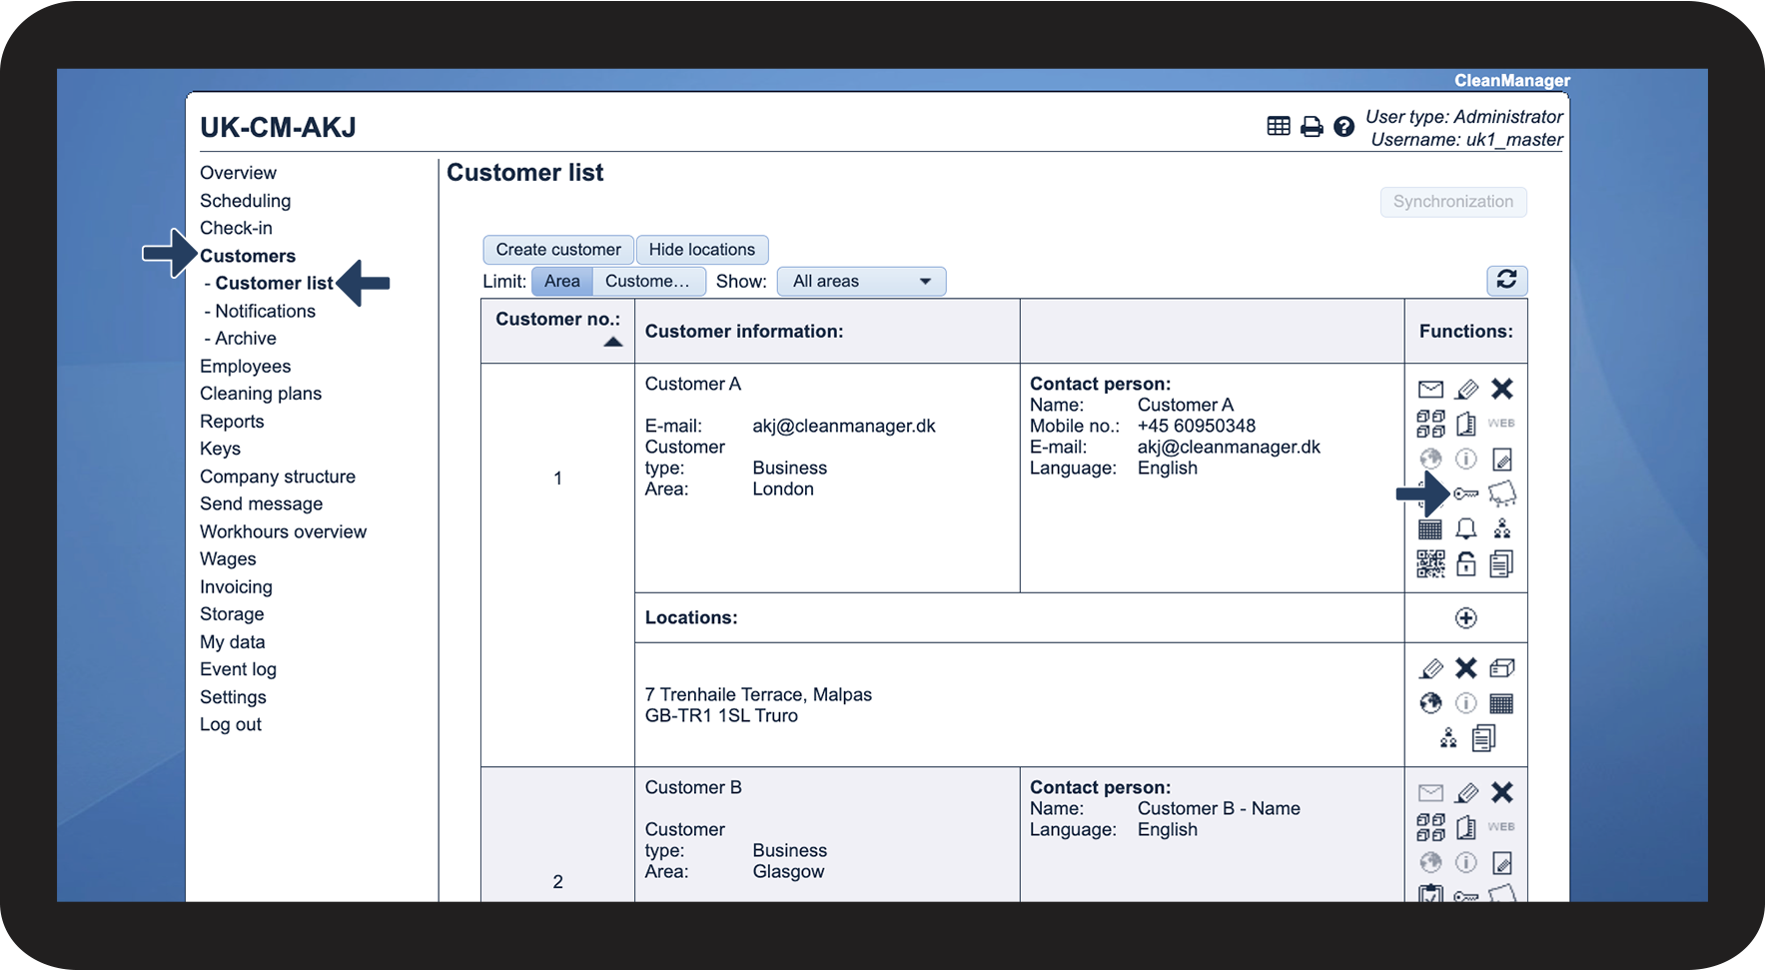Show QR code for Customer A

click(1430, 563)
